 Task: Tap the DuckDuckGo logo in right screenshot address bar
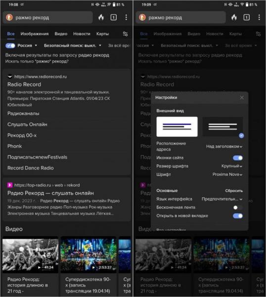[x=142, y=17]
